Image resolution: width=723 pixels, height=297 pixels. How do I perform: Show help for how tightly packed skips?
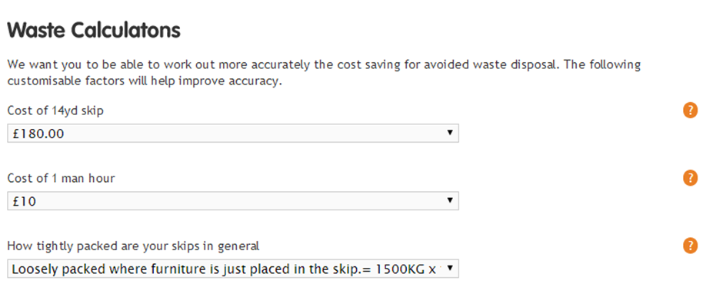click(690, 246)
